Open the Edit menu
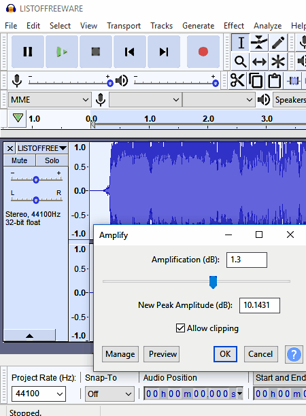This screenshot has width=306, height=416. click(33, 26)
